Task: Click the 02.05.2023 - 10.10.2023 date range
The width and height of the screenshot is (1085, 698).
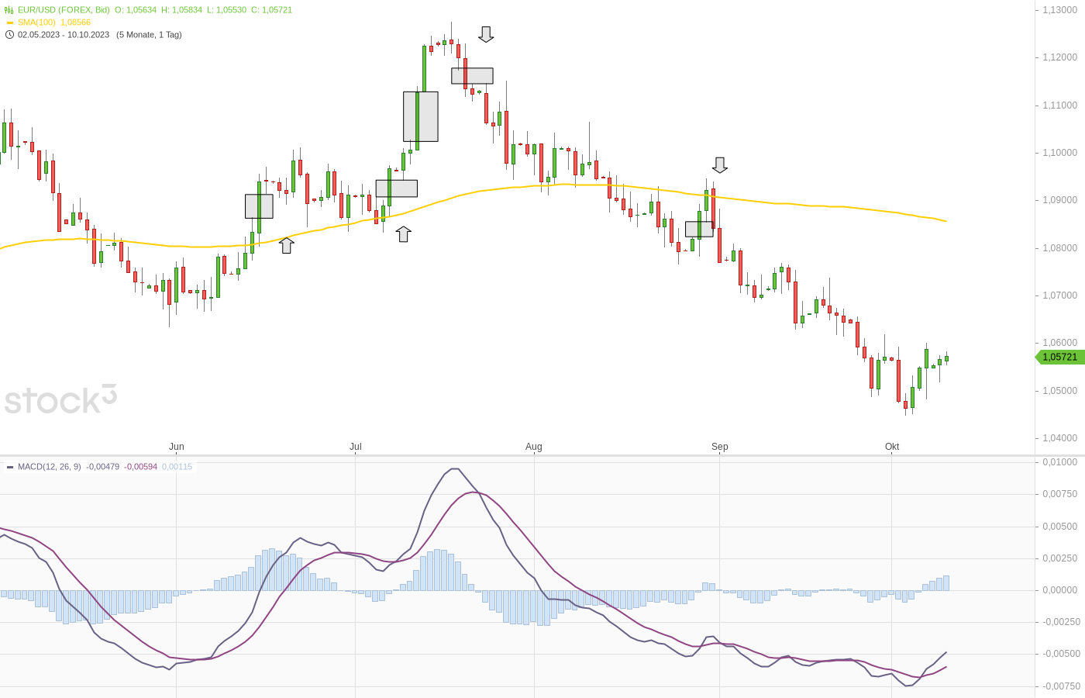Action: 64,35
